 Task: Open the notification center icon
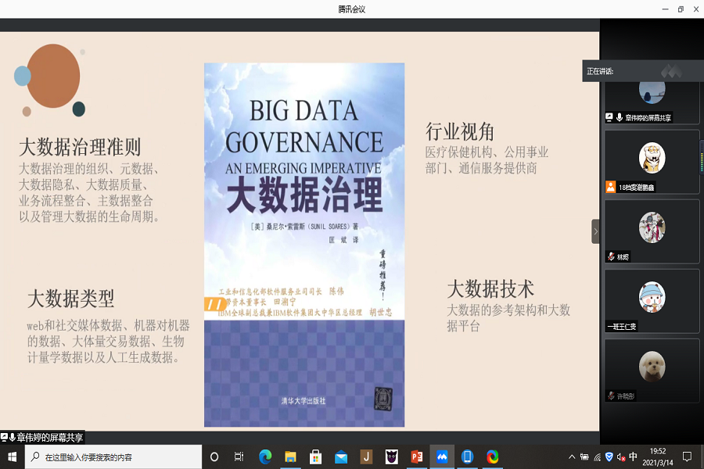pos(687,456)
